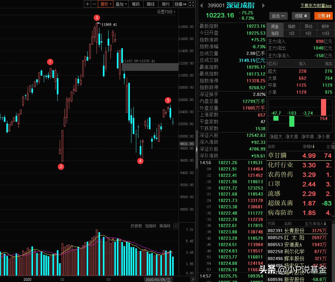This screenshot has width=335, height=282.
Task: Zoom out the K-line chart with minus icon
Action: 94,4
